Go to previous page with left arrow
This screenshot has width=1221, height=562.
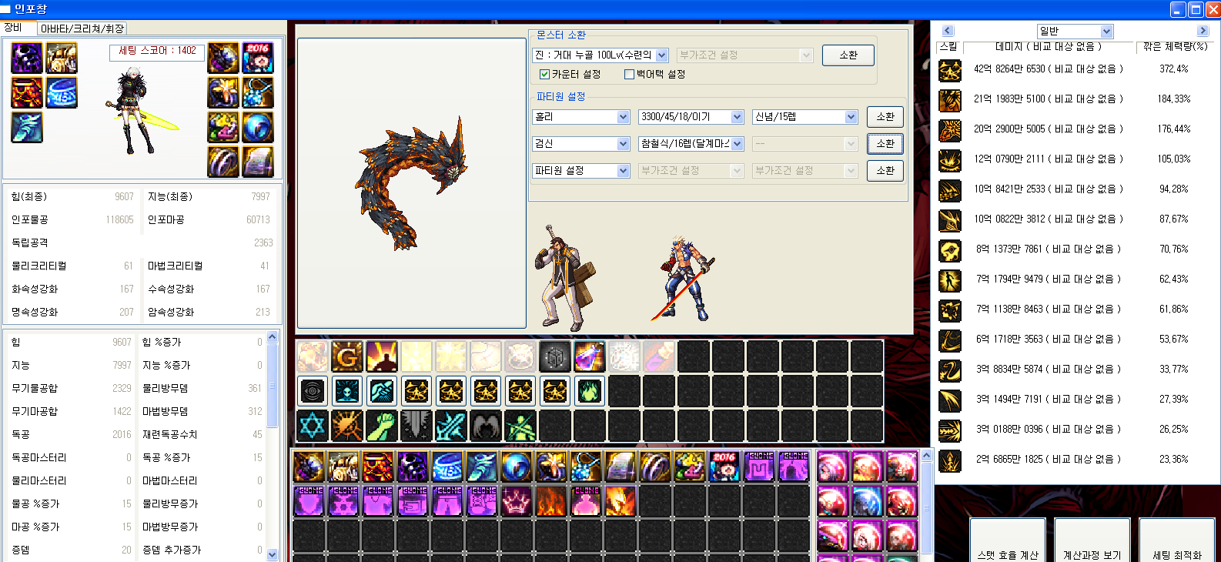point(948,31)
